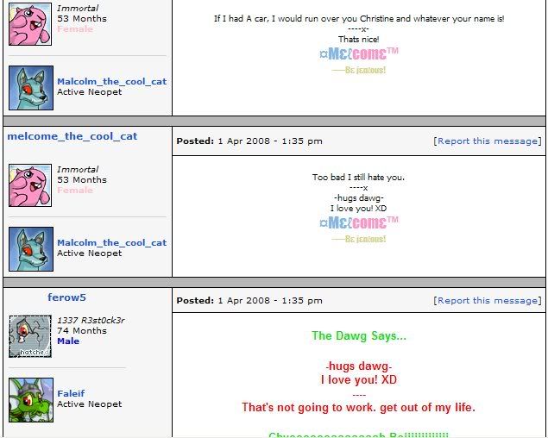The width and height of the screenshot is (548, 438).
Task: Click the green 'The Dawg Says...' heading
Action: point(358,336)
